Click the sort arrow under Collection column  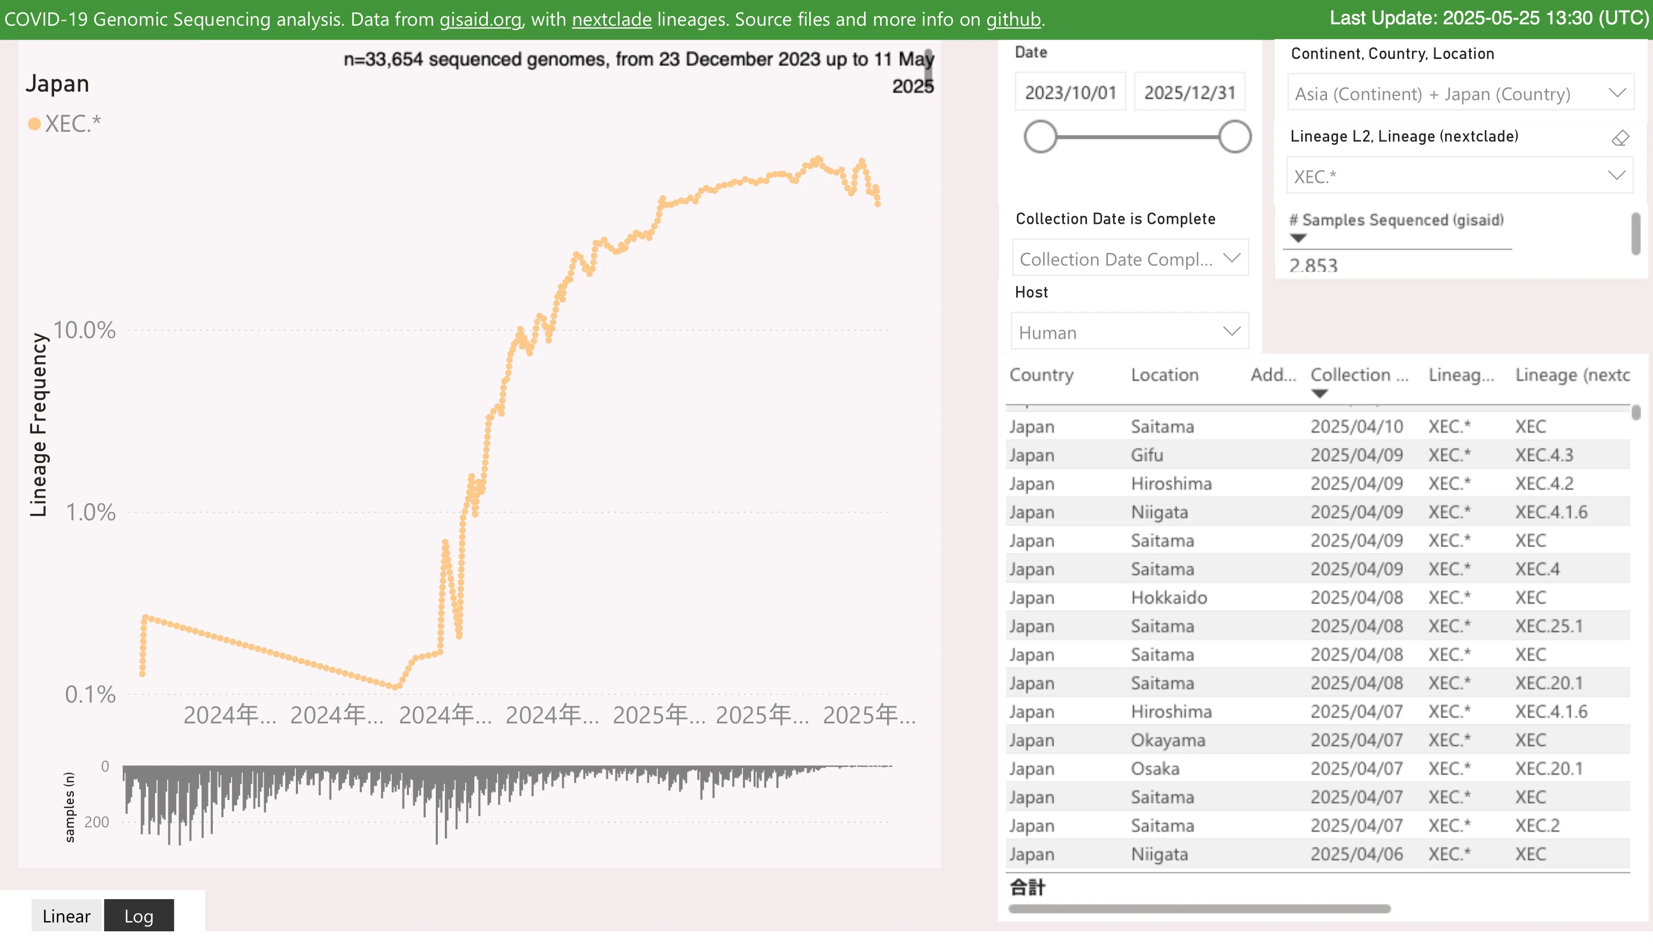tap(1319, 394)
